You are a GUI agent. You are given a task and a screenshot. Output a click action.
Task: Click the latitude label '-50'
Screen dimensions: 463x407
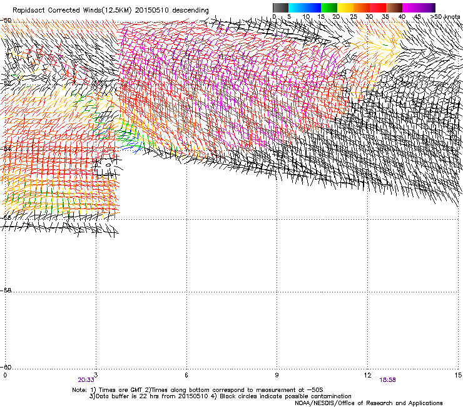[6, 21]
